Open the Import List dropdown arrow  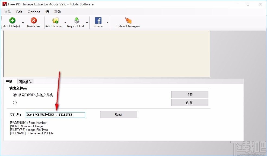pyautogui.click(x=87, y=23)
